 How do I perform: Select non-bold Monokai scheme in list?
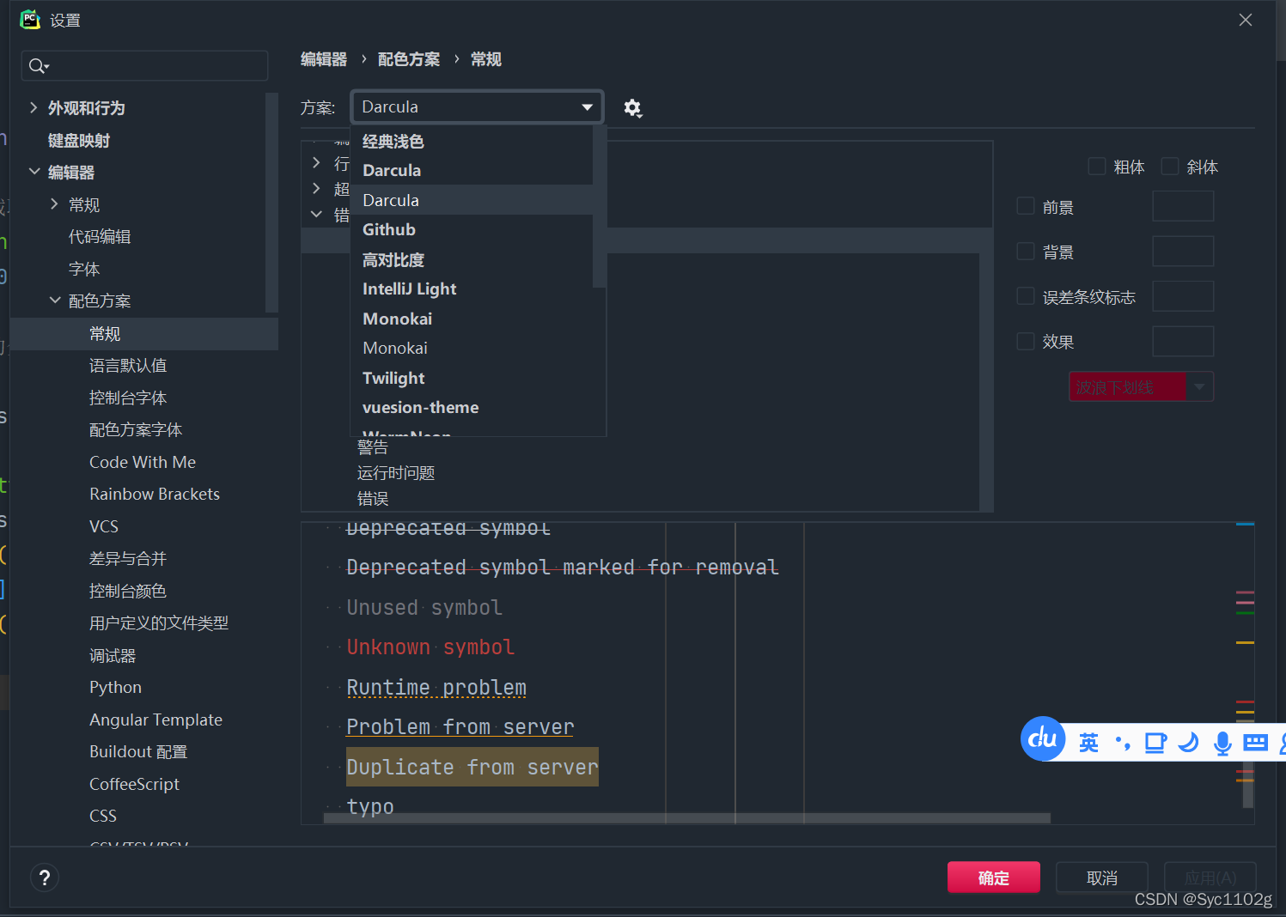478,348
